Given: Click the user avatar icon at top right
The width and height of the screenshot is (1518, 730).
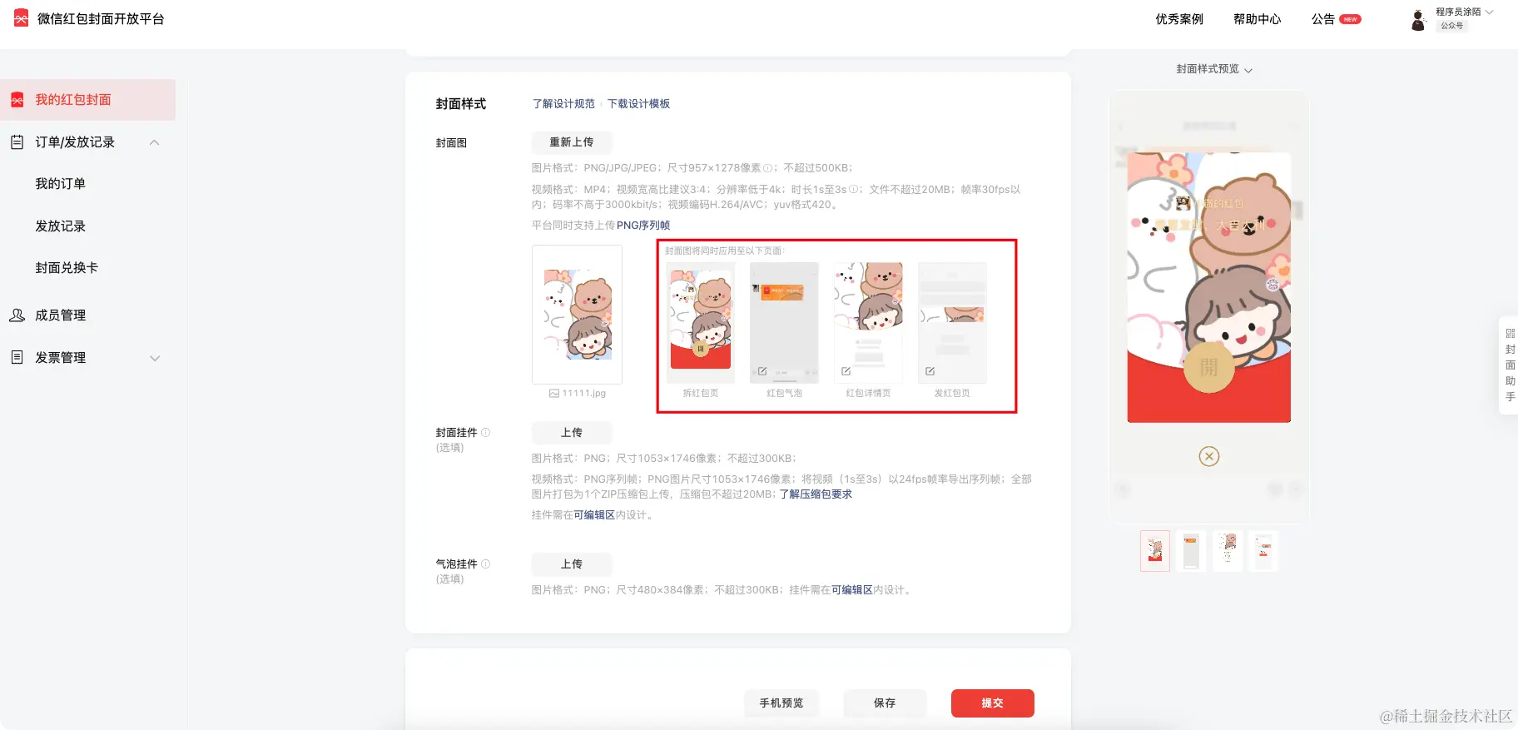Looking at the screenshot, I should 1418,20.
